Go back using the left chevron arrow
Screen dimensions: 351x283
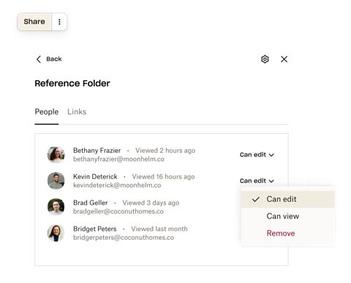(x=39, y=59)
